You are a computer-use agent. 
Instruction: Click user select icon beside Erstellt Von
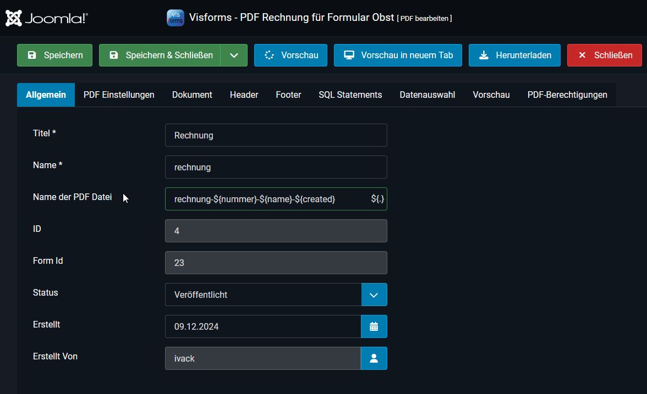click(x=374, y=358)
